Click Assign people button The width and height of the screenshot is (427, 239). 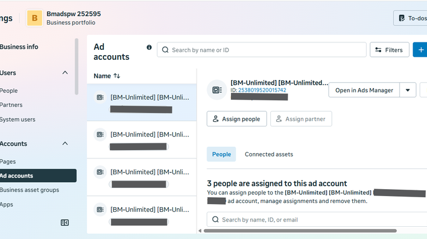click(237, 119)
